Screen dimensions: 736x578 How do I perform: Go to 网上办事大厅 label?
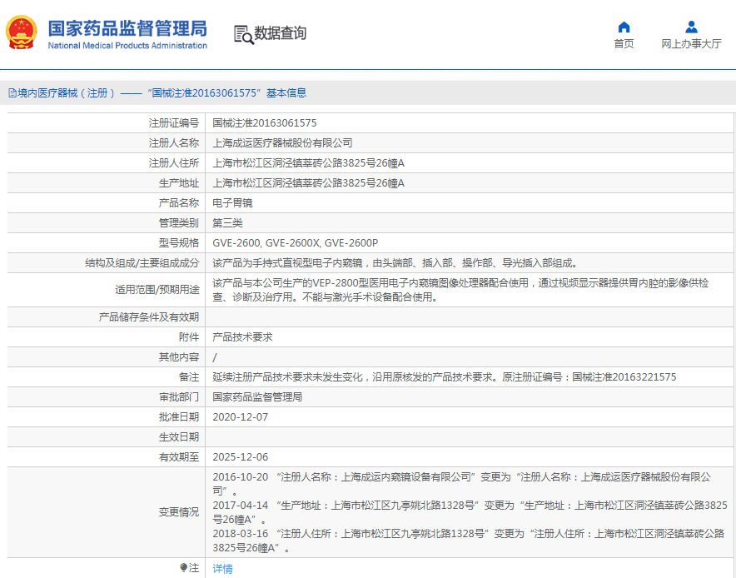(691, 44)
